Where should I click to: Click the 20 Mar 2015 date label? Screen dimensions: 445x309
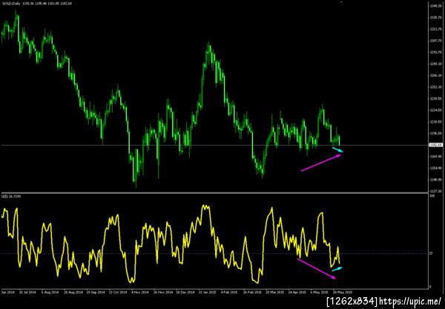tap(275, 292)
